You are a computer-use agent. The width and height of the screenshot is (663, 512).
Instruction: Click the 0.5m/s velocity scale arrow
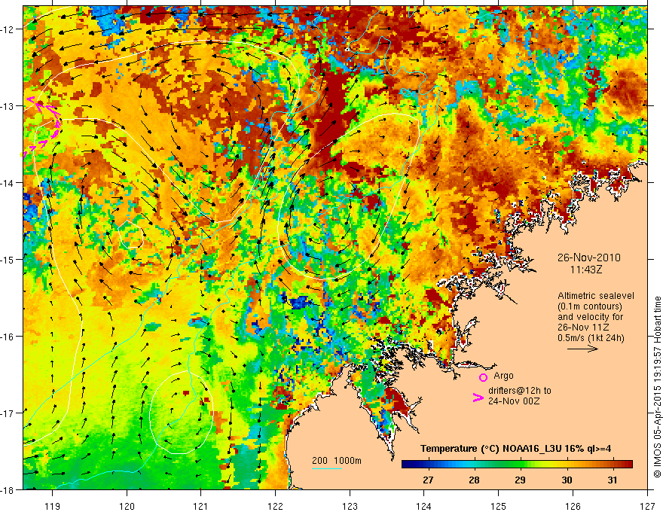582,349
